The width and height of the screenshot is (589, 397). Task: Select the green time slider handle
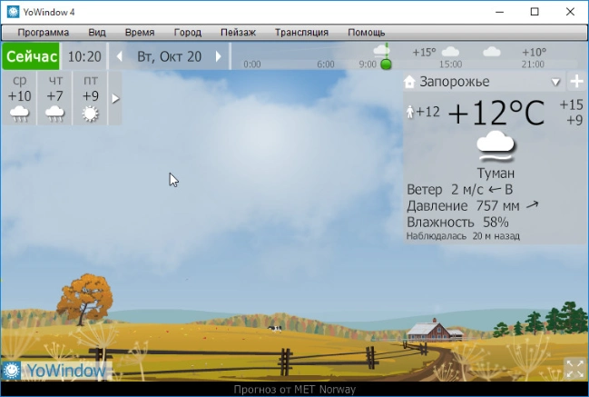(x=386, y=64)
